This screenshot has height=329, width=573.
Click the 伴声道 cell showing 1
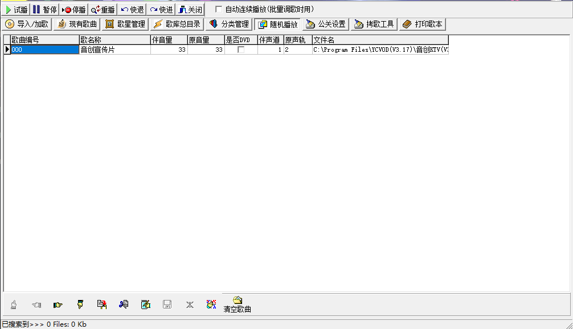(271, 50)
